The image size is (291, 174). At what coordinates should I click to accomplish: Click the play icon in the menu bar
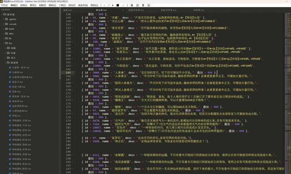click(113, 5)
